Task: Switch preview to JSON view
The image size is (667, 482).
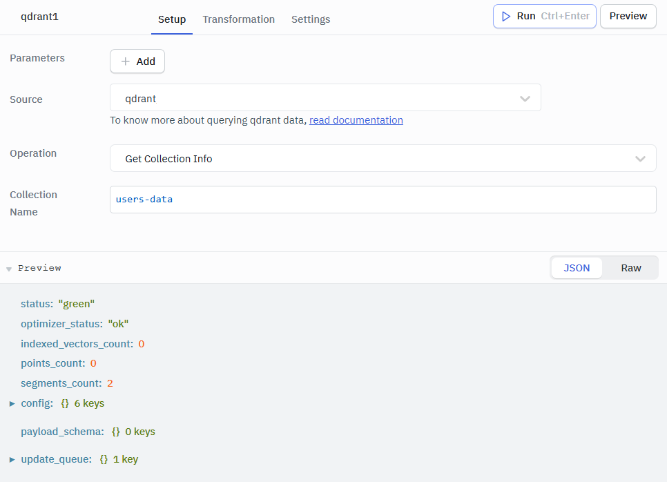Action: pyautogui.click(x=577, y=268)
